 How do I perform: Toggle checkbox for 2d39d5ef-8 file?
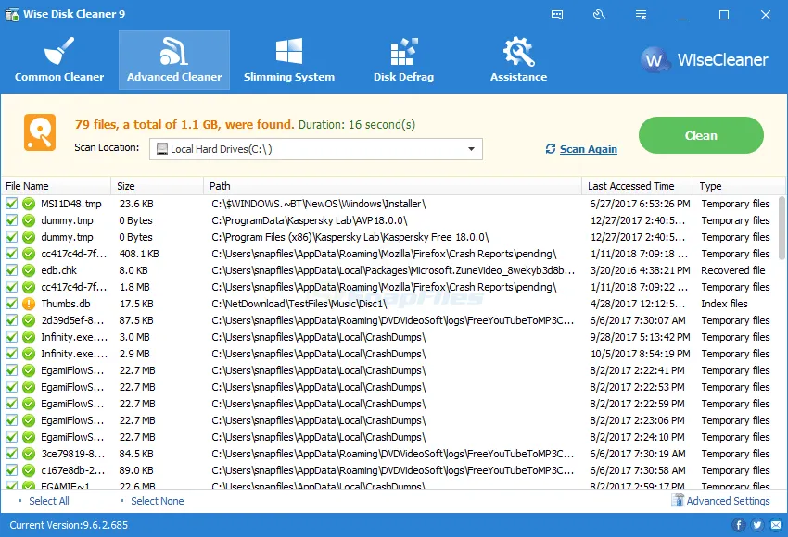pos(11,320)
